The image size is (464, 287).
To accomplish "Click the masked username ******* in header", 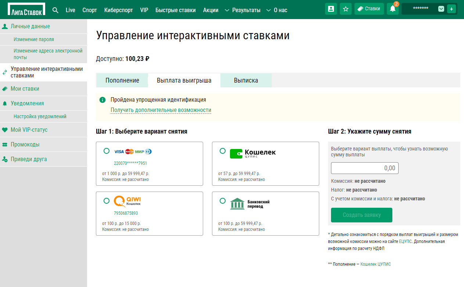I will coord(421,9).
